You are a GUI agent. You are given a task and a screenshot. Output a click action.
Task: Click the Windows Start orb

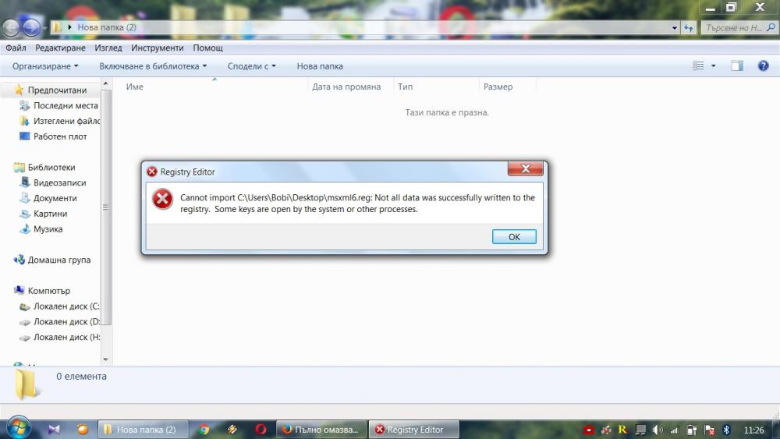[19, 429]
